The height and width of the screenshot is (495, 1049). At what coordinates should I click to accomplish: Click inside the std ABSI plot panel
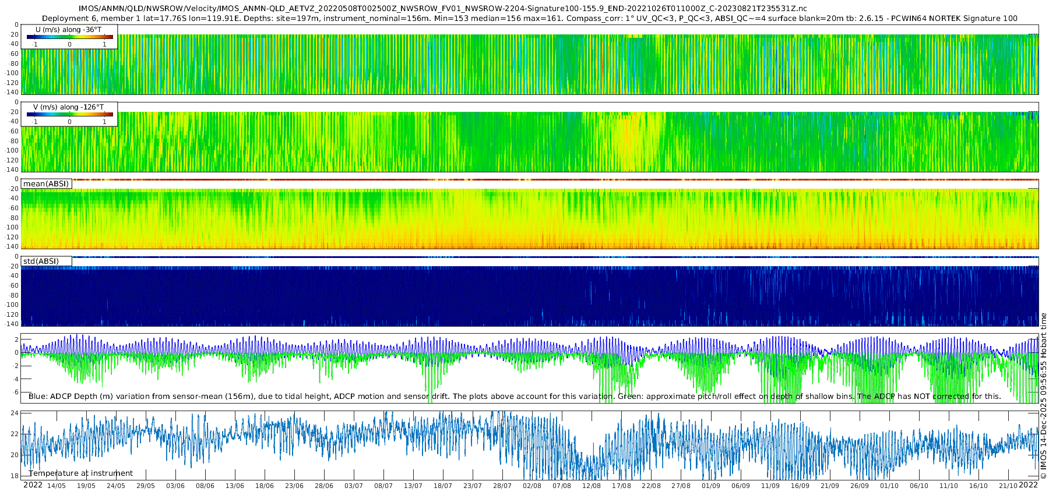pos(530,291)
